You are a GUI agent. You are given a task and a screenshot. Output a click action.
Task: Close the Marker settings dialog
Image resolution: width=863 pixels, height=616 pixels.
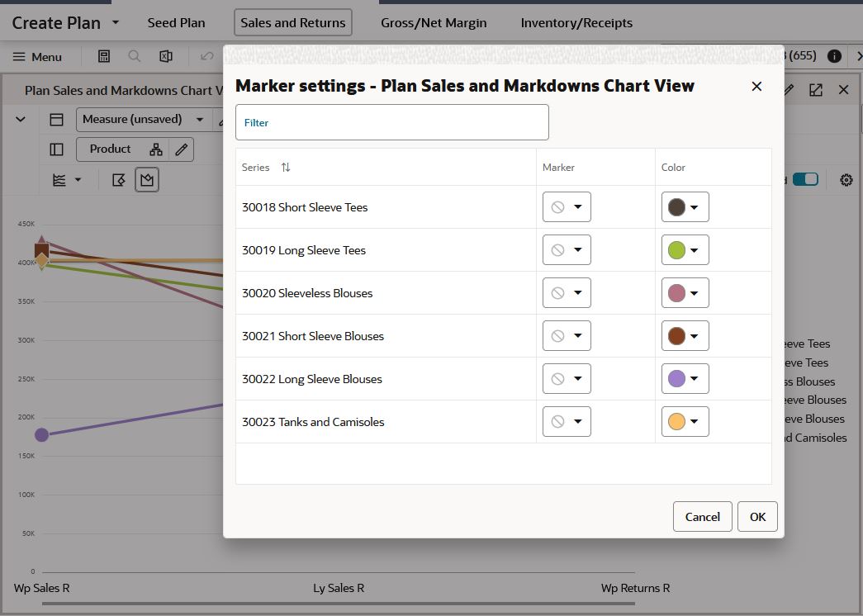click(x=756, y=87)
